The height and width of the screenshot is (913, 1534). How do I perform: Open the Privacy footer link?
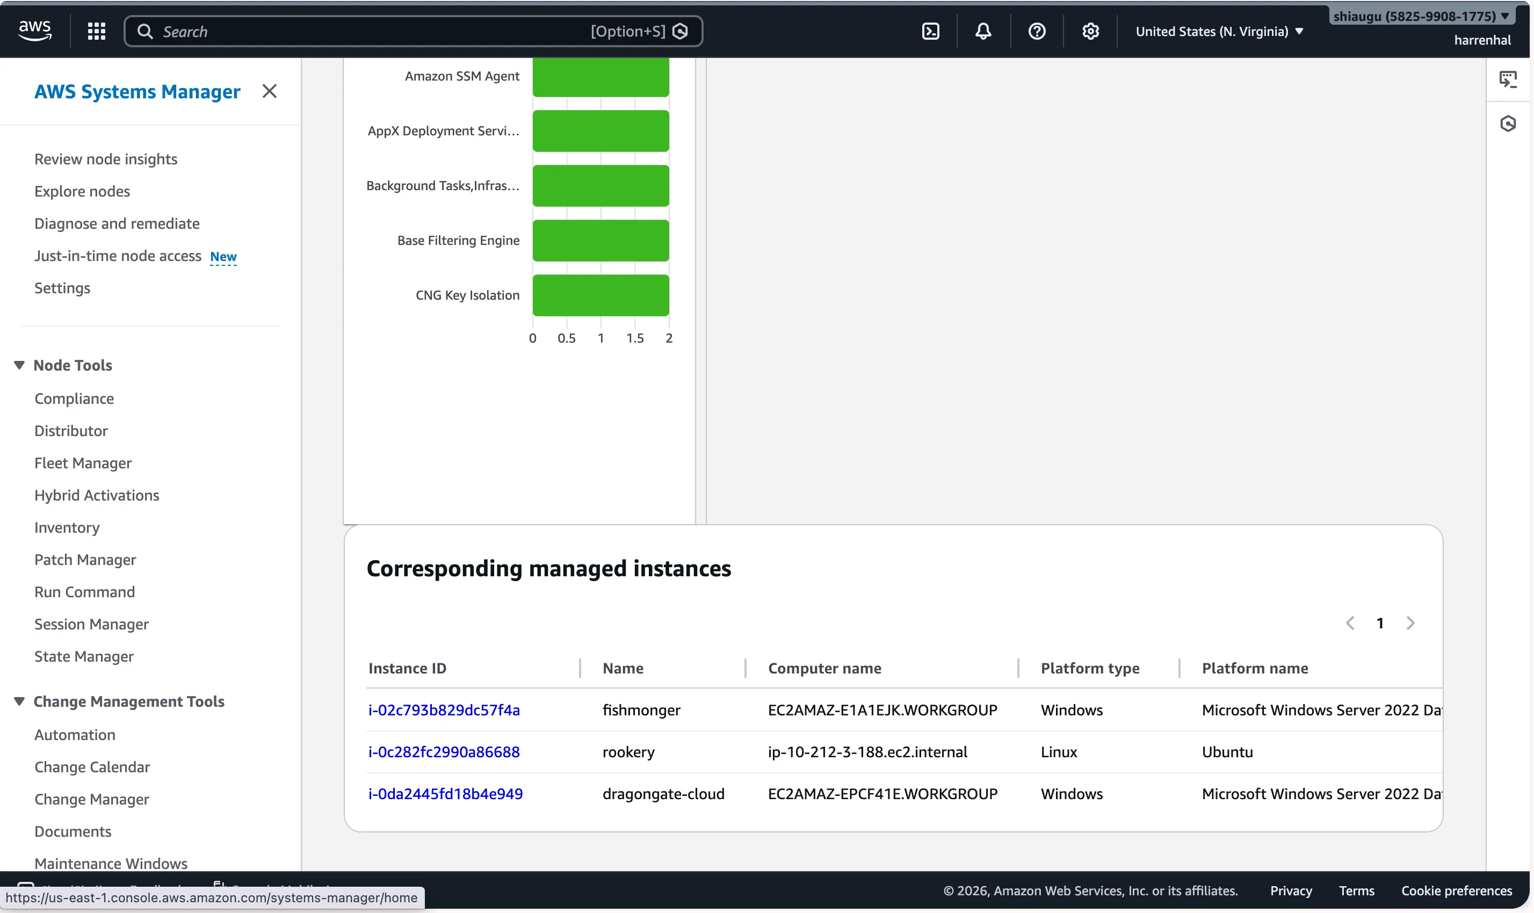click(x=1291, y=890)
